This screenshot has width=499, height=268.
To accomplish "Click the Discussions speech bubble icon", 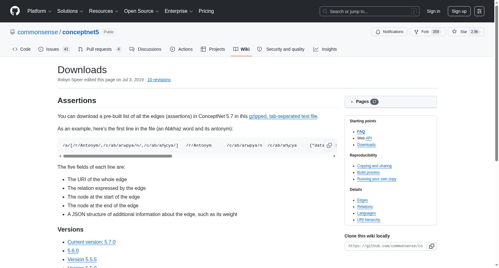I will point(132,49).
